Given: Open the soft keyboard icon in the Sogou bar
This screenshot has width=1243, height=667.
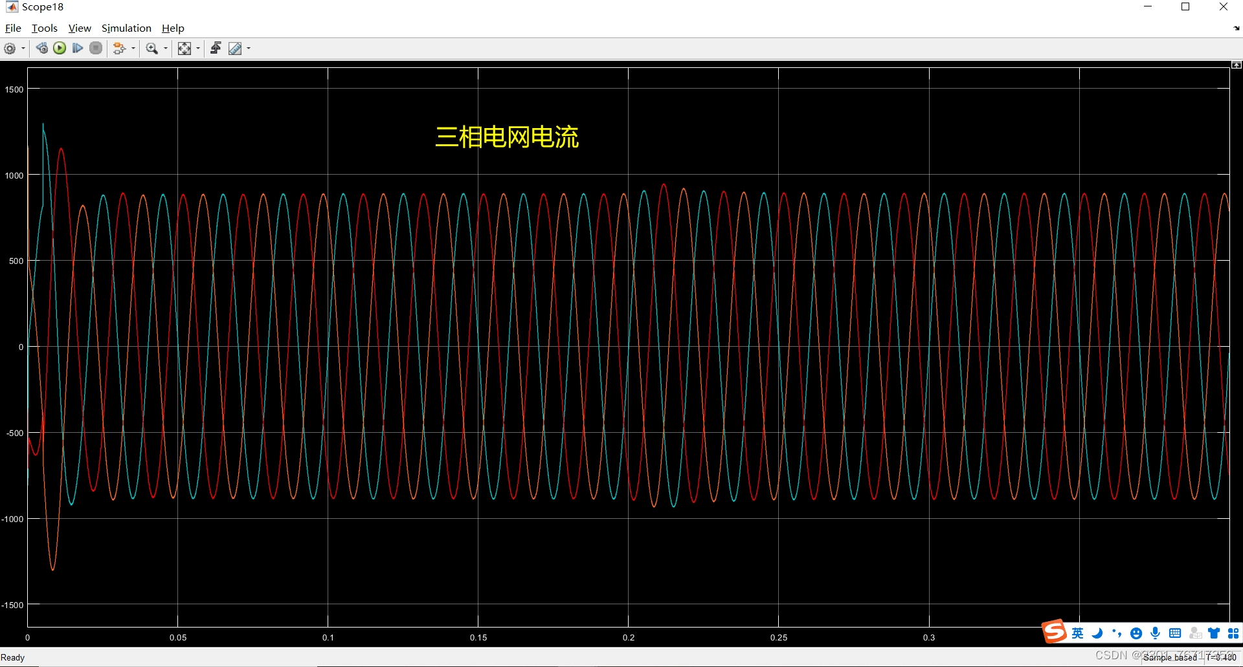Looking at the screenshot, I should point(1175,633).
